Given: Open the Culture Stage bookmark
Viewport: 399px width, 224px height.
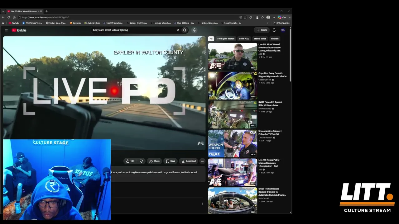Looking at the screenshot, I should pyautogui.click(x=56, y=23).
